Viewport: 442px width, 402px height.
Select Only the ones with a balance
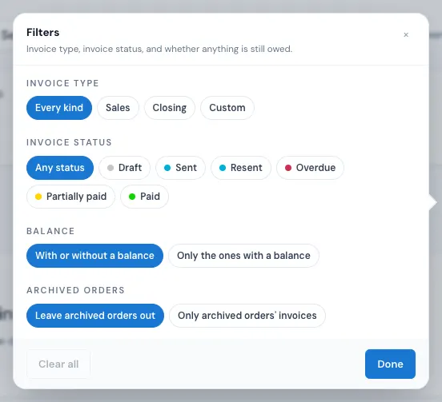pyautogui.click(x=243, y=256)
